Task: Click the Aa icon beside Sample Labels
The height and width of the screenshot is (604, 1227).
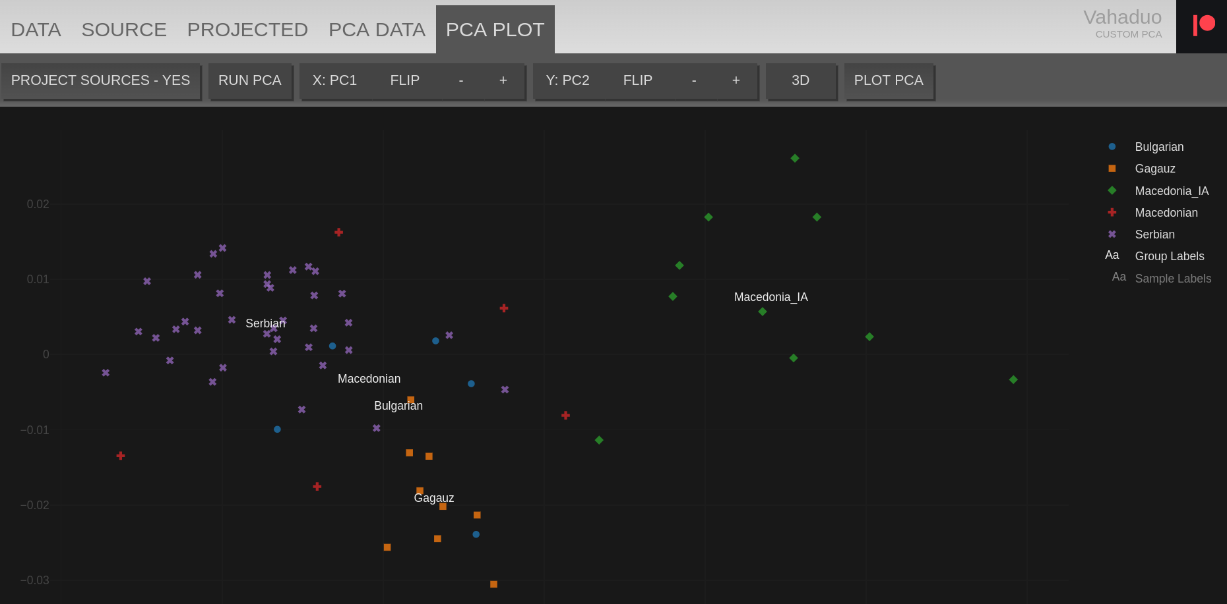Action: click(1119, 277)
